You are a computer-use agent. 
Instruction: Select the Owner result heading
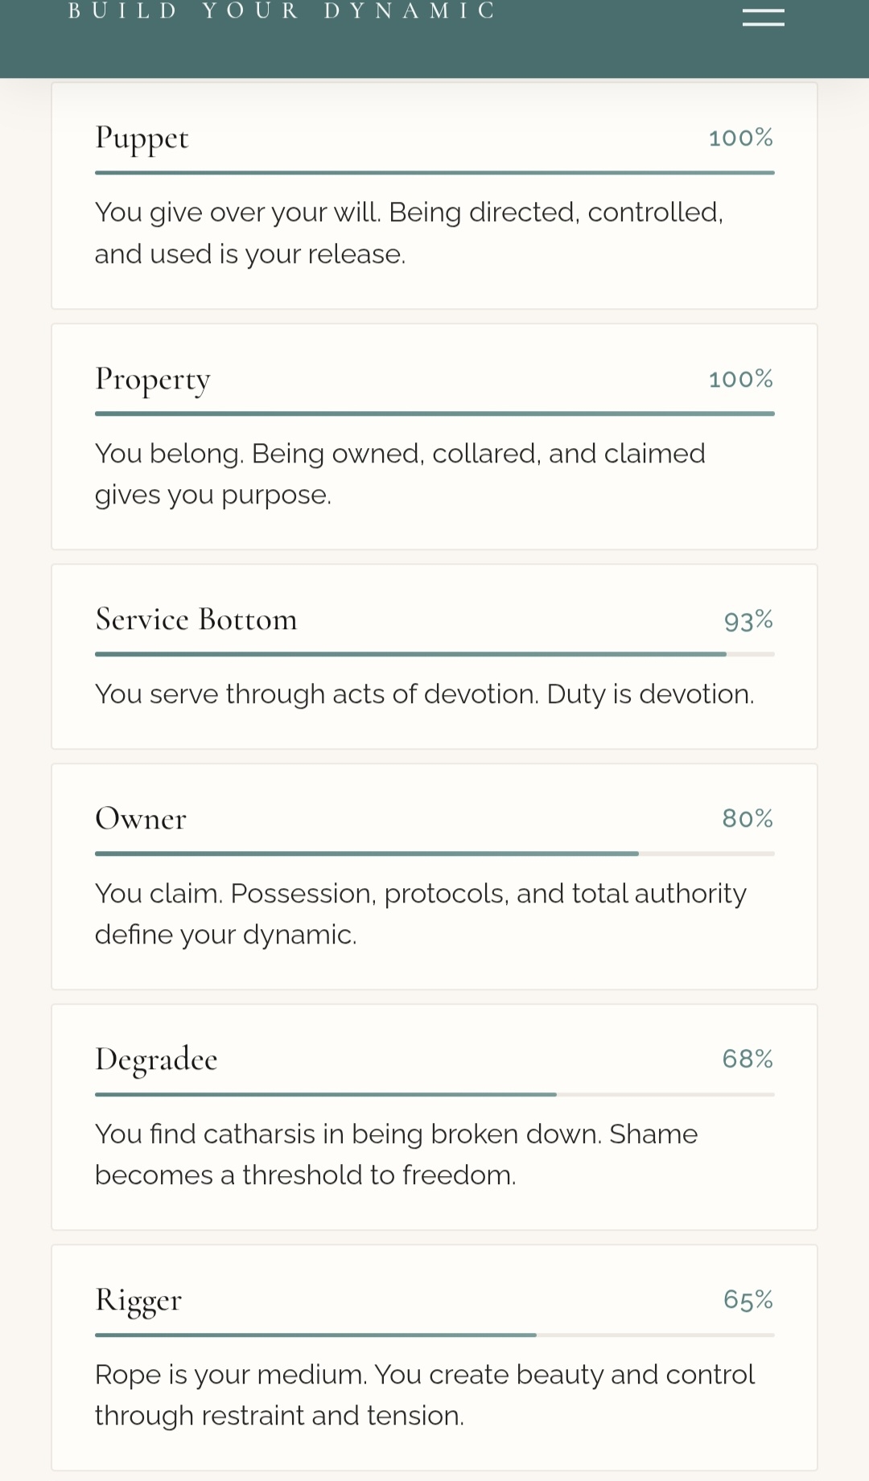point(141,819)
